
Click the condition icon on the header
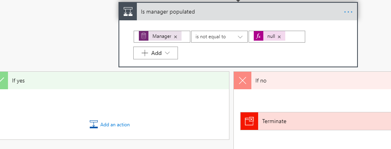128,12
